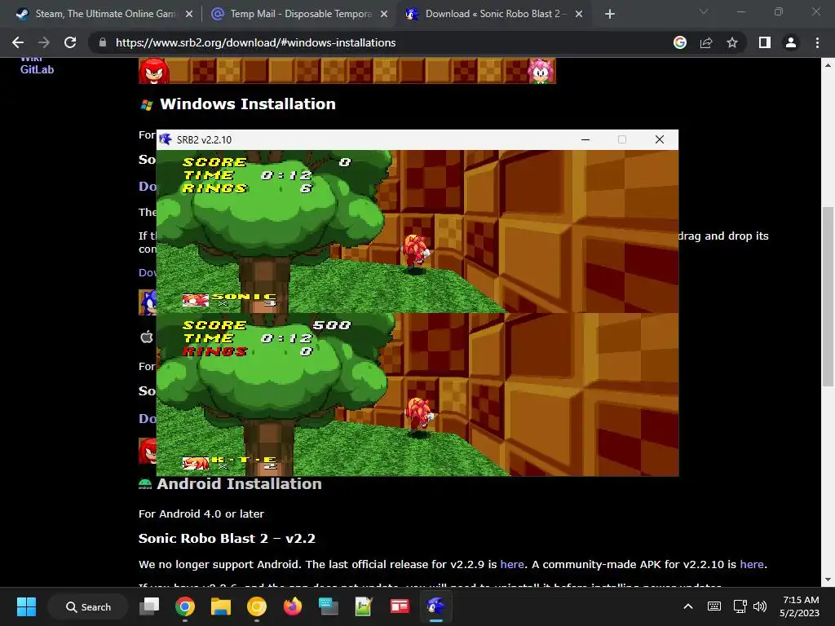Click the Windows Installation heading
Viewport: 835px width, 626px height.
click(248, 104)
